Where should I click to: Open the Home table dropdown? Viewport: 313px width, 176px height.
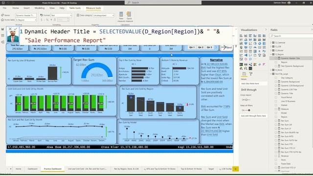tap(26, 20)
